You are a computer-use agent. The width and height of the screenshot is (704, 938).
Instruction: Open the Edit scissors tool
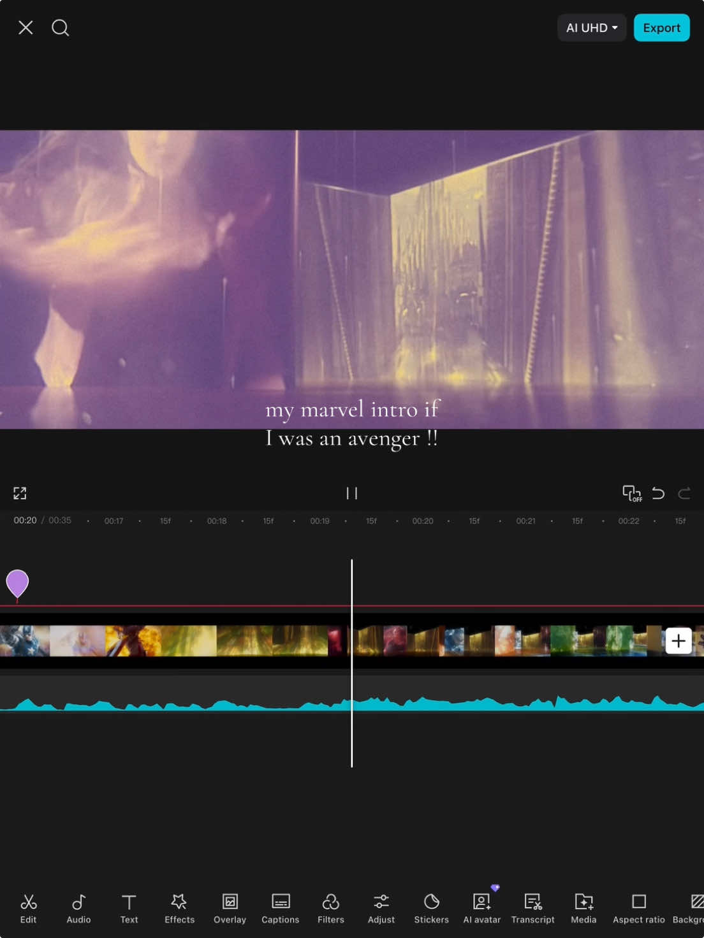pyautogui.click(x=28, y=909)
